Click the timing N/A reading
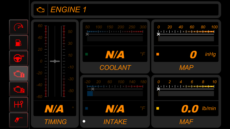230x129 pixels. [x=54, y=109]
